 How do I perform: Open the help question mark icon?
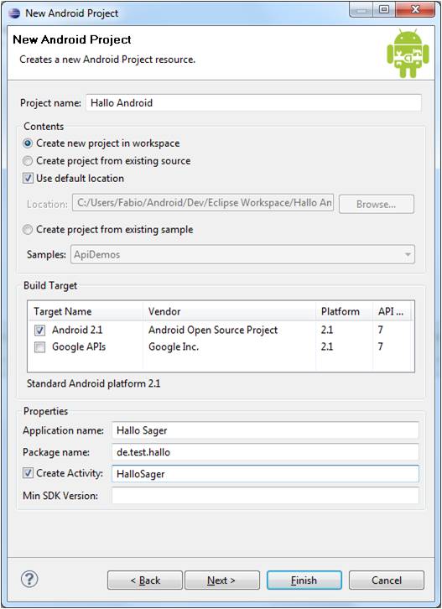(29, 580)
